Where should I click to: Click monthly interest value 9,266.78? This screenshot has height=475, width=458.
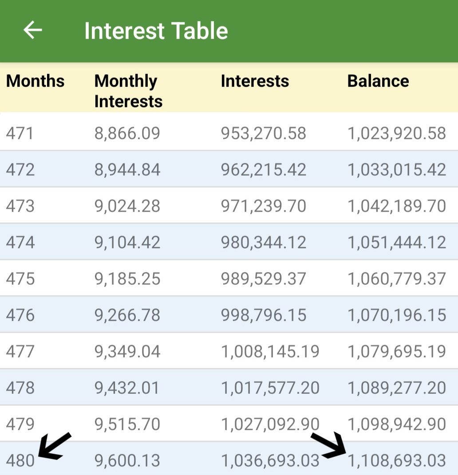tap(127, 315)
